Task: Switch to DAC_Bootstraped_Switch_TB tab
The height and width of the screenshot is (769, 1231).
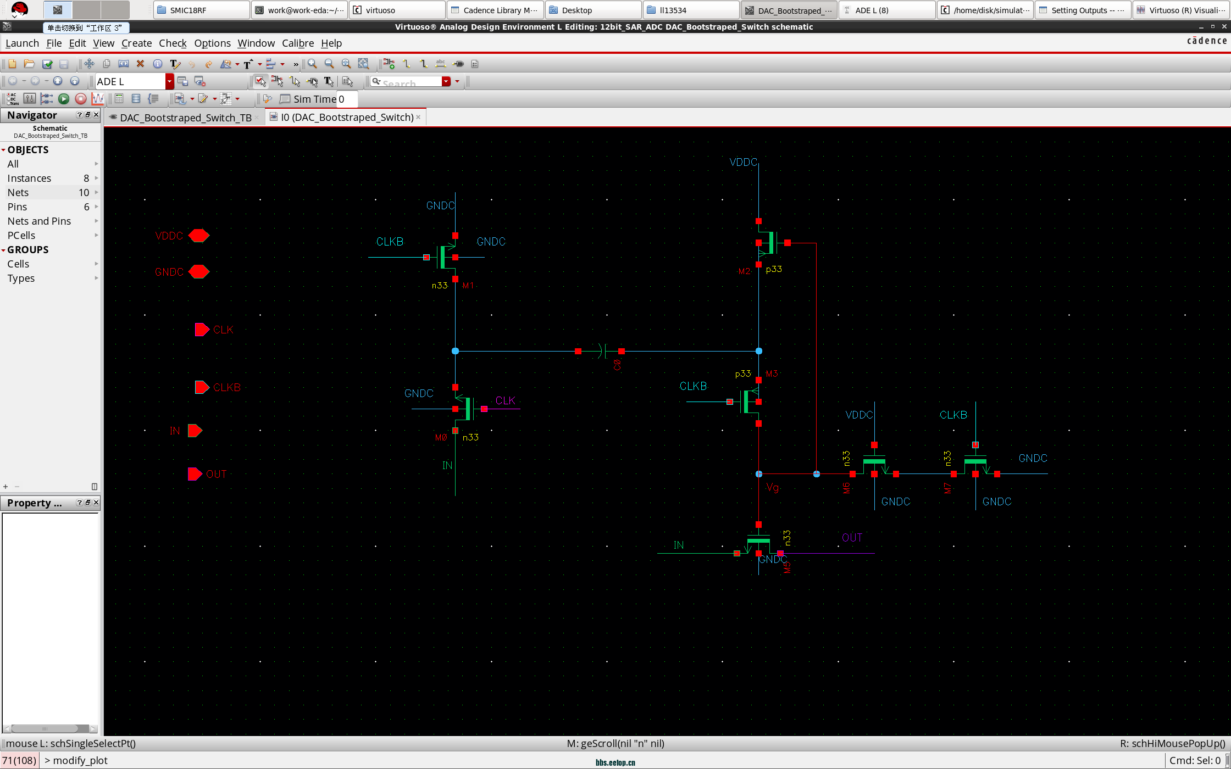Action: click(185, 118)
